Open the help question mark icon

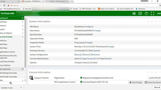pyautogui.click(x=146, y=13)
